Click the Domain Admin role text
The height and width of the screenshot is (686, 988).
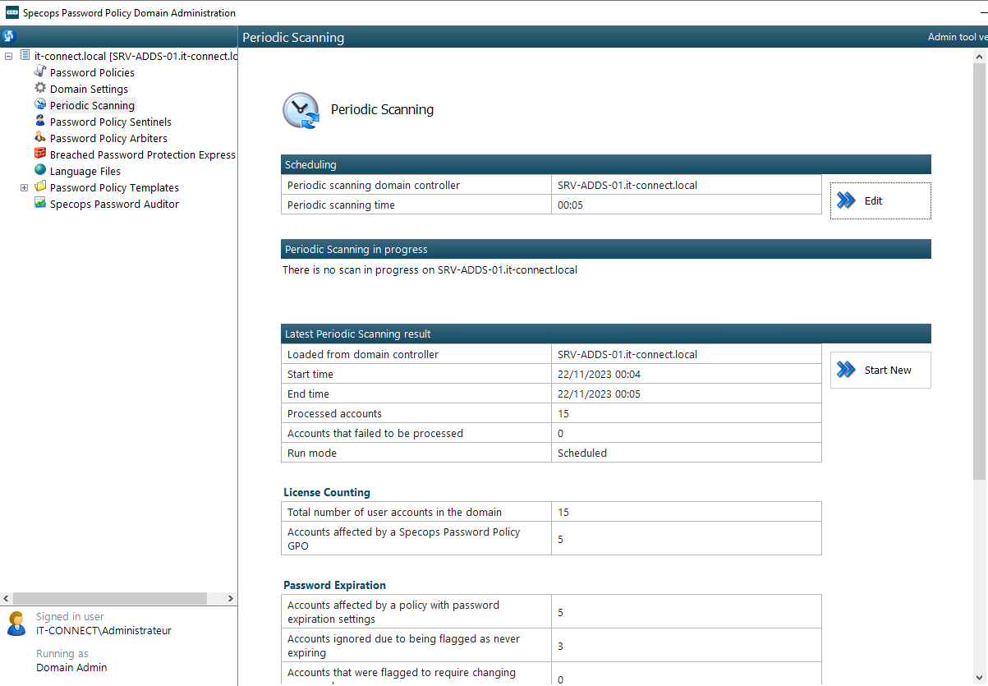(71, 667)
